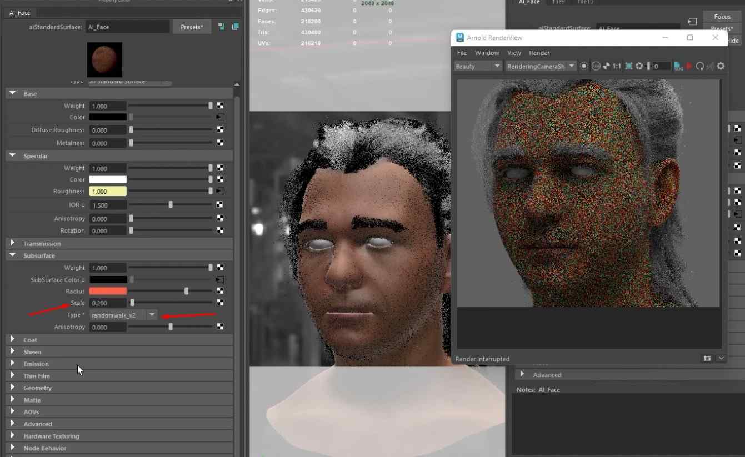
Task: Click the map button for Metalness
Action: click(220, 143)
